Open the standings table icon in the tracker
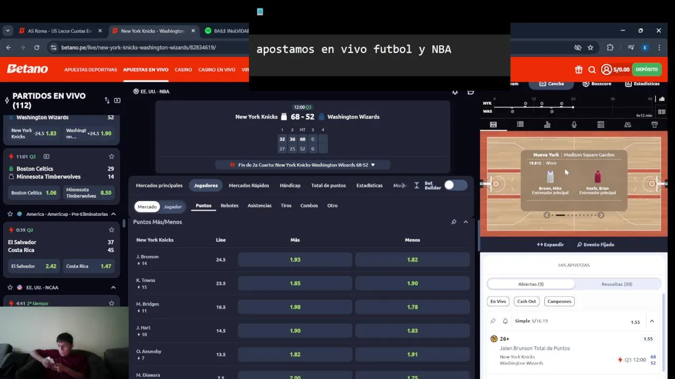The width and height of the screenshot is (675, 379). pyautogui.click(x=601, y=125)
